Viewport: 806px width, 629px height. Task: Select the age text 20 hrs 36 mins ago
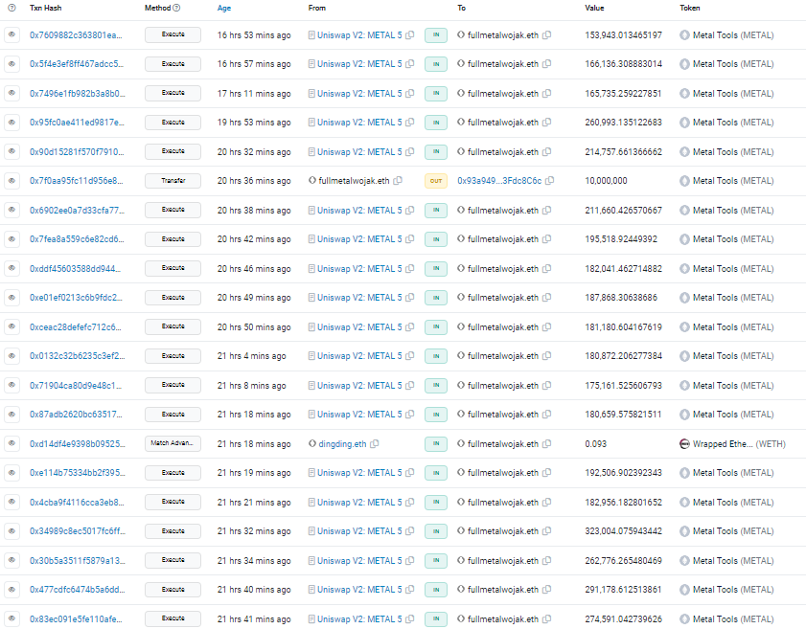(x=253, y=181)
